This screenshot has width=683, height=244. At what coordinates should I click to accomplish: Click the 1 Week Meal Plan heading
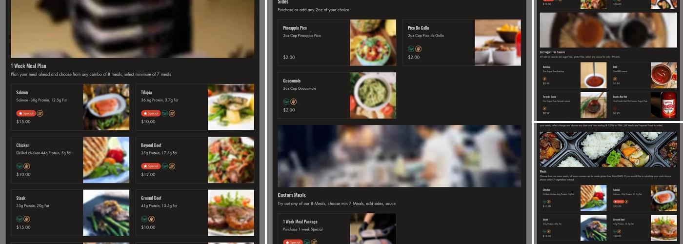pyautogui.click(x=28, y=66)
